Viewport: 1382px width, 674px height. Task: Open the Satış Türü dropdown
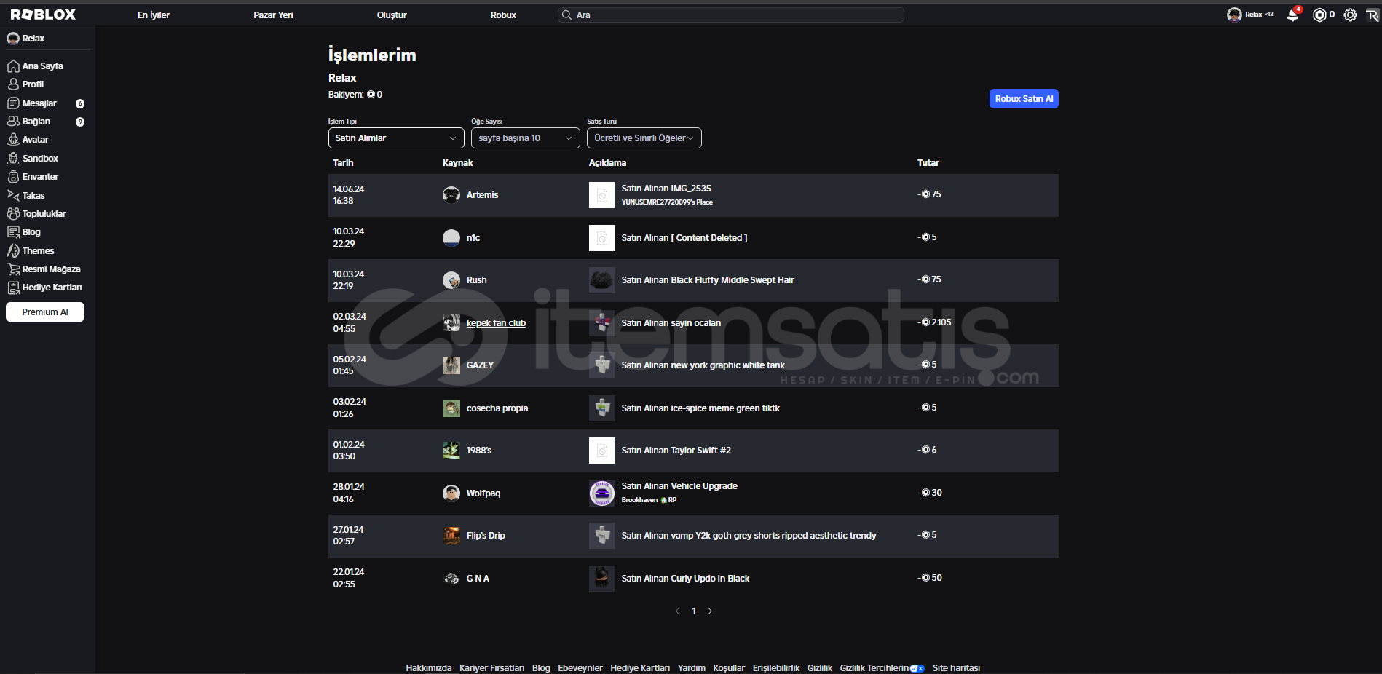pos(644,138)
